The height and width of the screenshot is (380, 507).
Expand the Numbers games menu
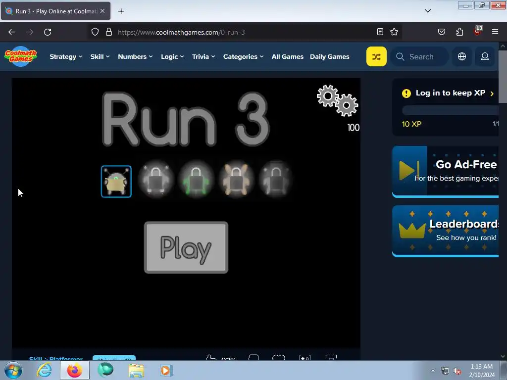(135, 56)
